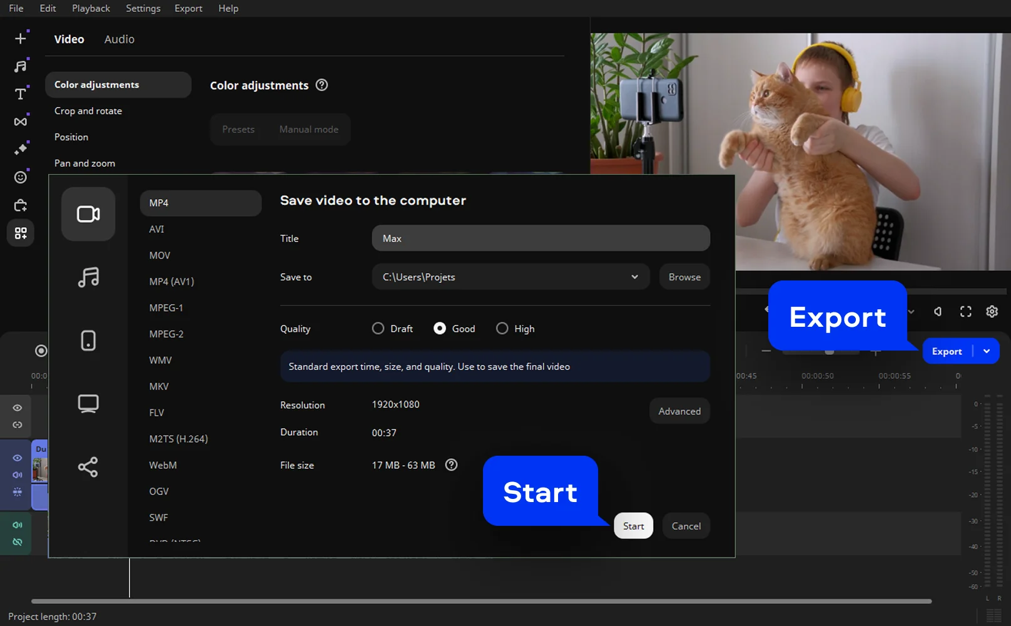Open the Transitions tool in sidebar

click(x=21, y=121)
